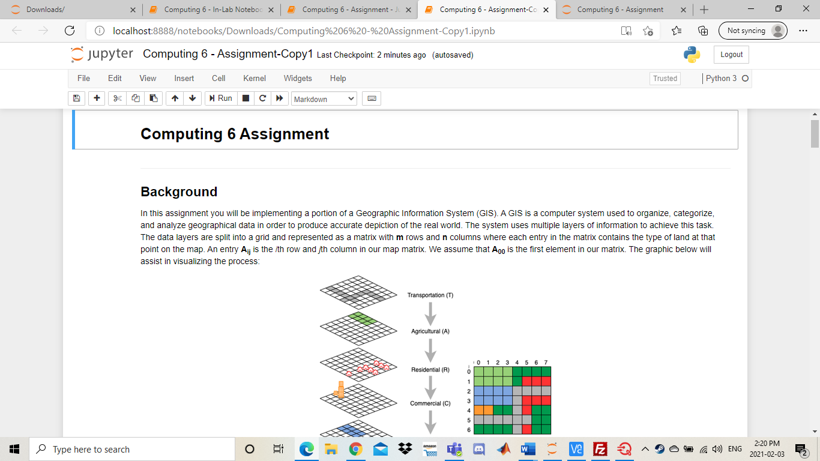Move the selected cell up

tap(174, 98)
